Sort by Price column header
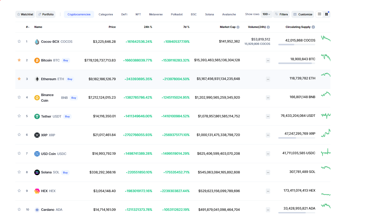Image resolution: width=365 pixels, height=219 pixels. click(x=112, y=27)
